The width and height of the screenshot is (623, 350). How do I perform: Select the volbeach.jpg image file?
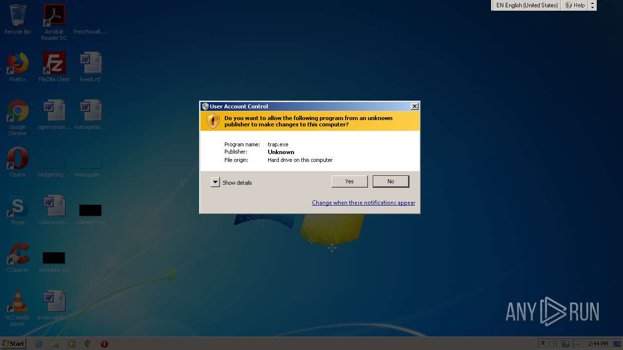[91, 214]
